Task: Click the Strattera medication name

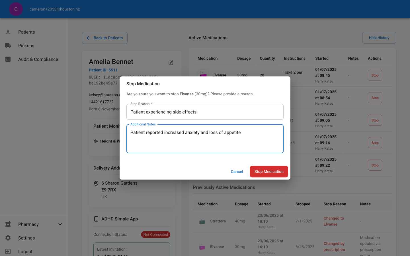Action: click(x=218, y=221)
